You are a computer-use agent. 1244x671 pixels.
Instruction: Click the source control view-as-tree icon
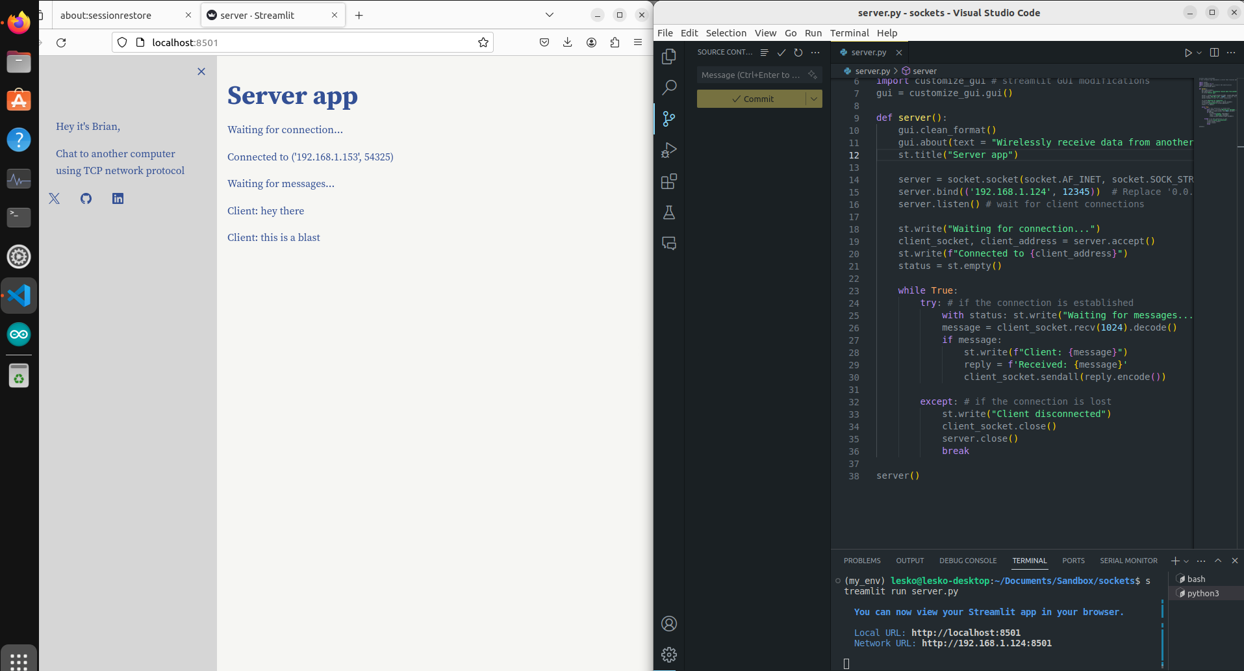pyautogui.click(x=765, y=53)
